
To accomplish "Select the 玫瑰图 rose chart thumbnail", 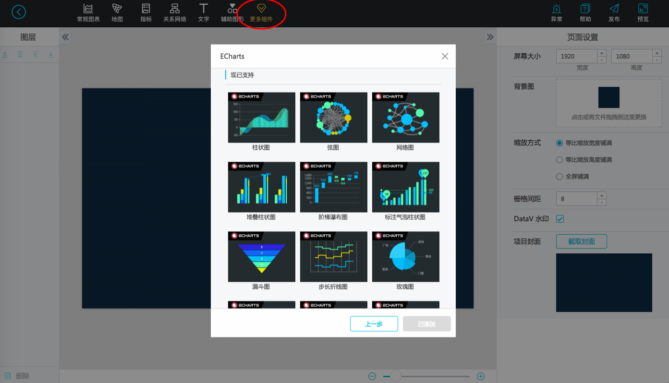I will 405,257.
